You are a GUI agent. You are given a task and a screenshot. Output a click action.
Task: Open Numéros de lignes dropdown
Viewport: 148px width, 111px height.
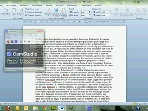tap(34, 12)
